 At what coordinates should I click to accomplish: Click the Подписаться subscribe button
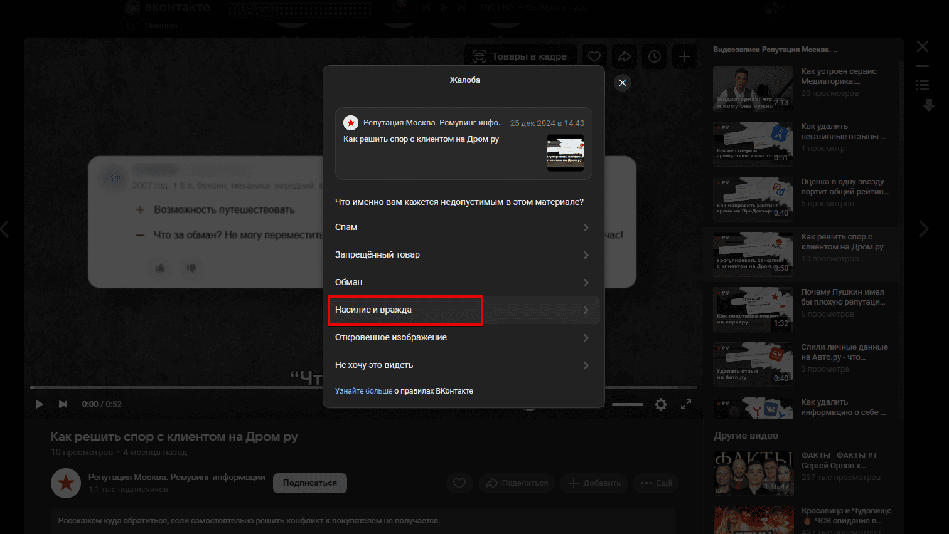coord(310,483)
